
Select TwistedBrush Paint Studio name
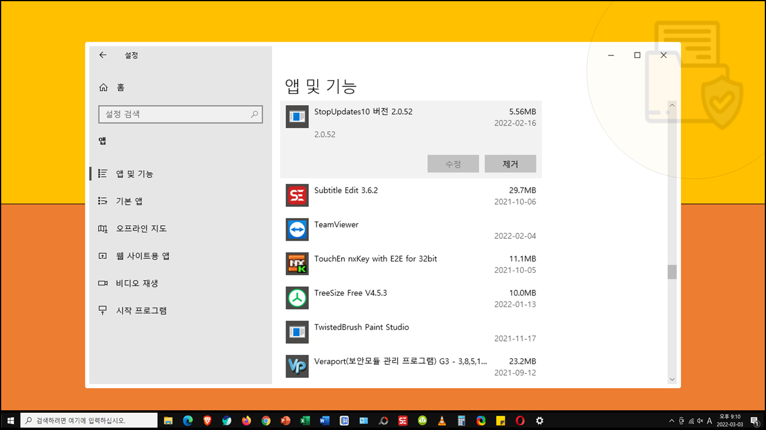[x=361, y=327]
